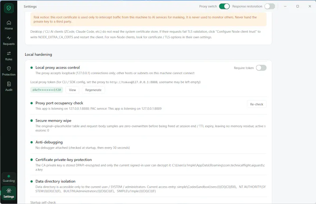Select Settings in the sidebar
316x204 pixels.
(x=9, y=193)
